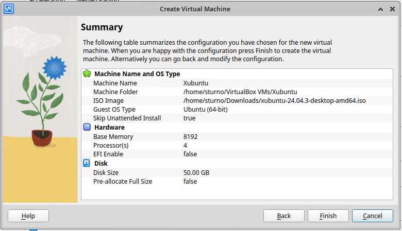The image size is (402, 231).
Task: Roll up the window with the title bar arrow
Action: (x=380, y=9)
